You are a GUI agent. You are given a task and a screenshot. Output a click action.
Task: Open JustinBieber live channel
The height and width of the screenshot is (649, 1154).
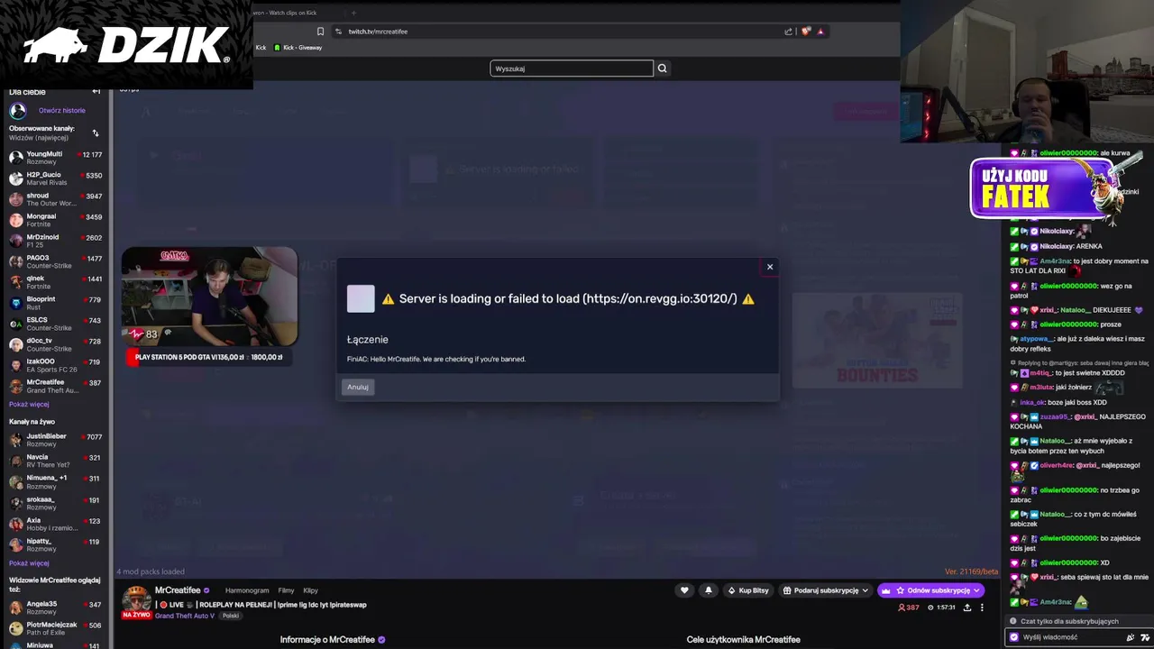click(56, 440)
